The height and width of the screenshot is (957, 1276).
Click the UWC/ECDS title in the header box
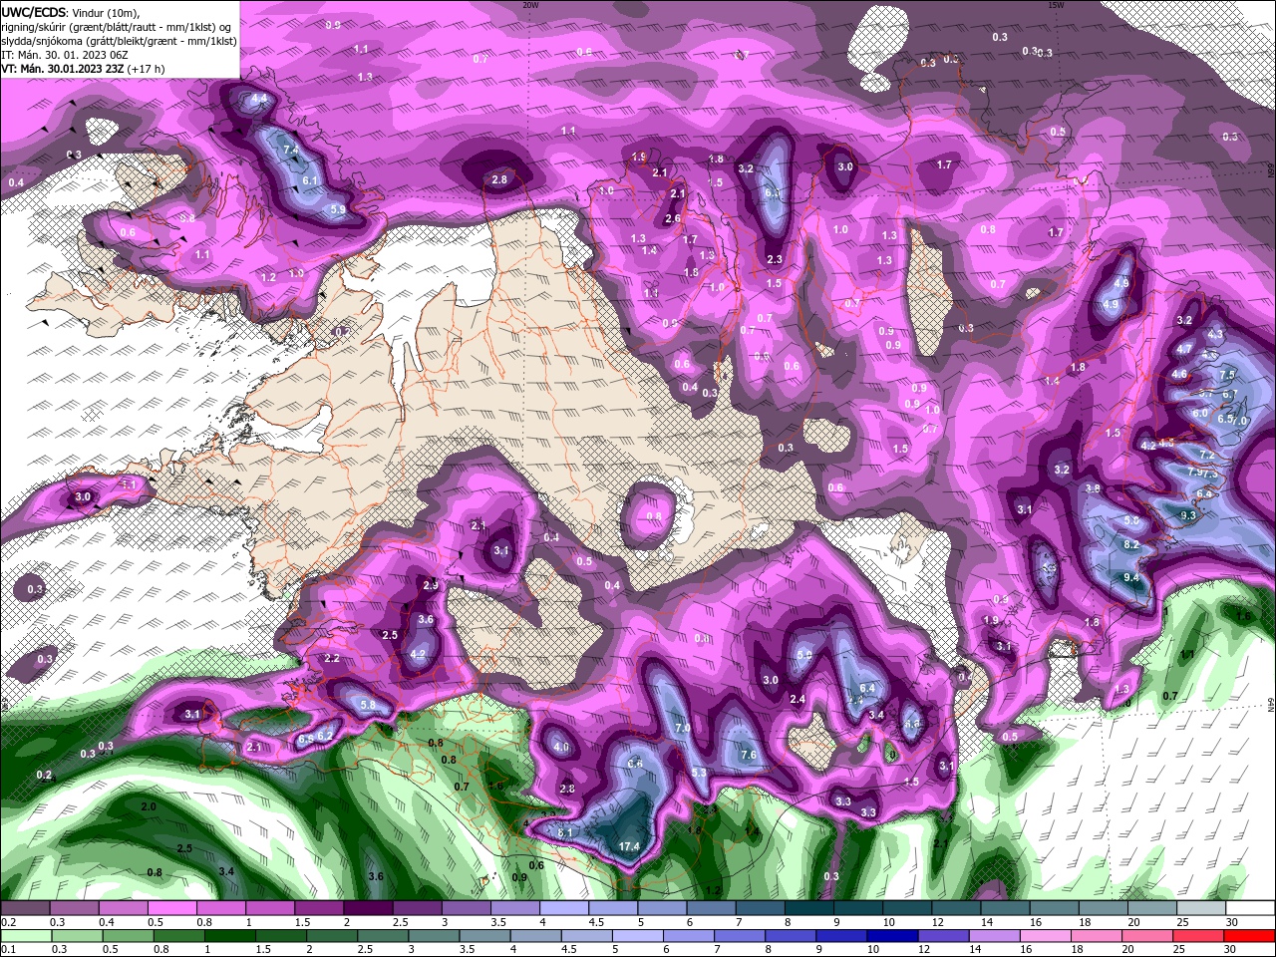[x=34, y=11]
